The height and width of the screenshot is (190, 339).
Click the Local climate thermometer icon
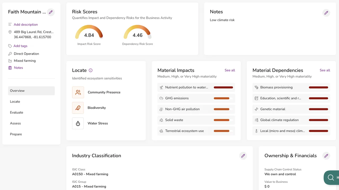tap(256, 131)
